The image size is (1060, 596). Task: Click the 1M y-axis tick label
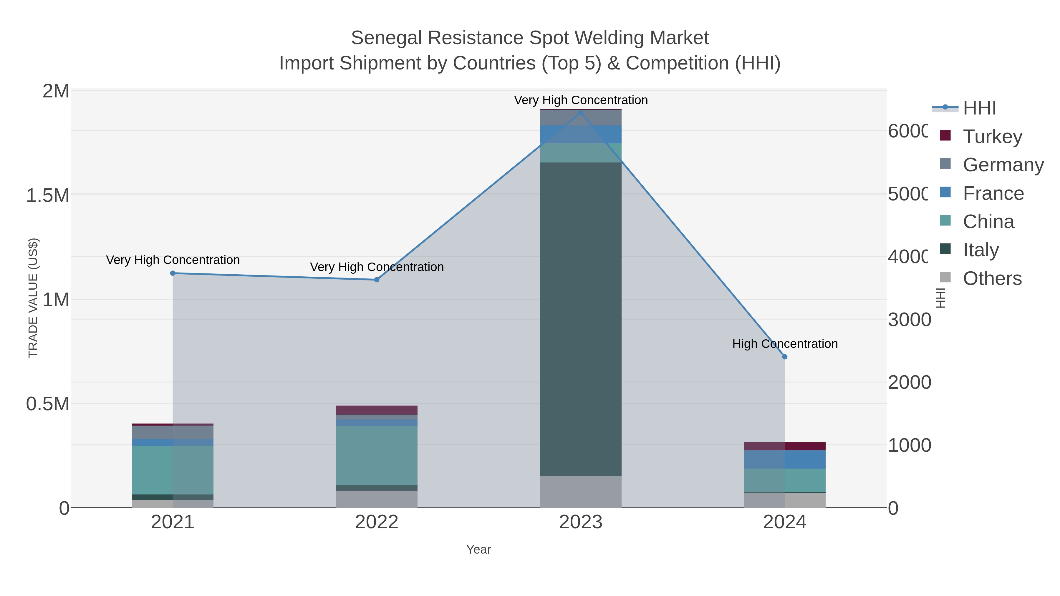coord(56,300)
